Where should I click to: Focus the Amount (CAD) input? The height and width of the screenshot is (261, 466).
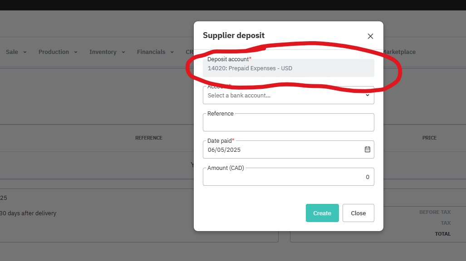click(288, 177)
